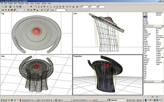The height and width of the screenshot is (102, 164).
Task: Toggle the X axis constraint button
Action: (19, 10)
